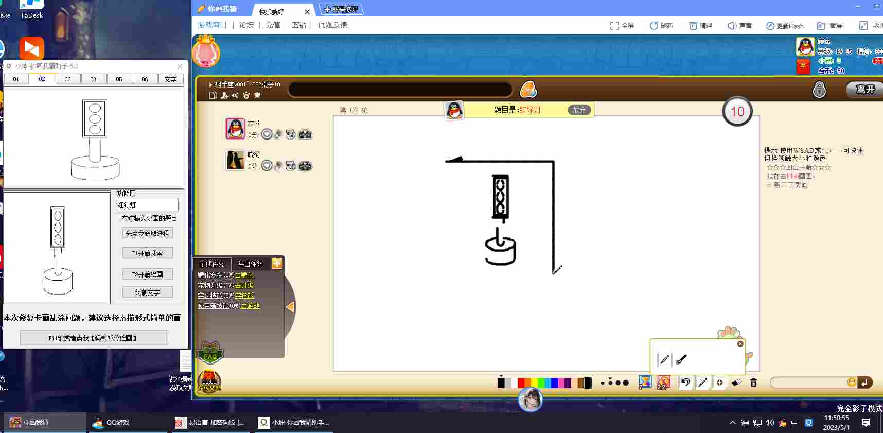Expand the room path triangle 射手座
Viewport: 883px width, 433px height.
(x=210, y=85)
